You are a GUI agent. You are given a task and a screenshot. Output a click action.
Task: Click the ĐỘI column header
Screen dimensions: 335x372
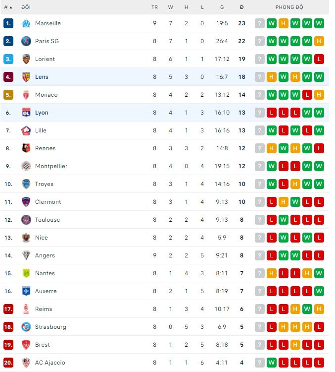click(26, 7)
